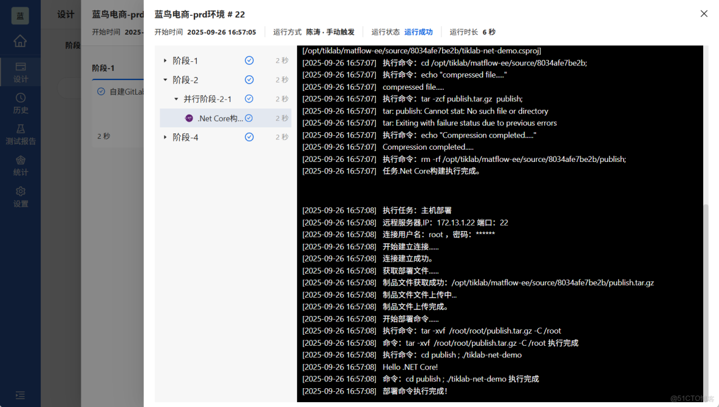
Task: Click the check icon next to 阶段-4
Action: [249, 136]
